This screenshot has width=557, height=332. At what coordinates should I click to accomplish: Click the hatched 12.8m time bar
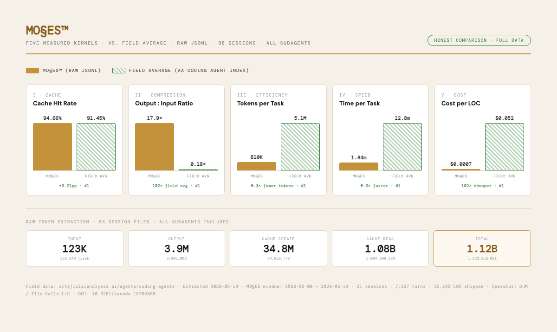tap(402, 147)
